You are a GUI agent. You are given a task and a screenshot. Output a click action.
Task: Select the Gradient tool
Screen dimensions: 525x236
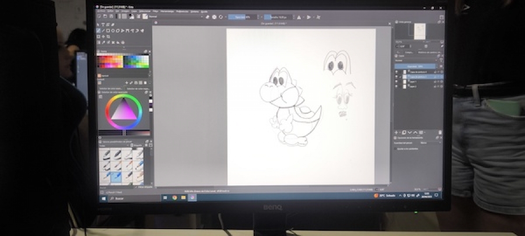coord(99,43)
